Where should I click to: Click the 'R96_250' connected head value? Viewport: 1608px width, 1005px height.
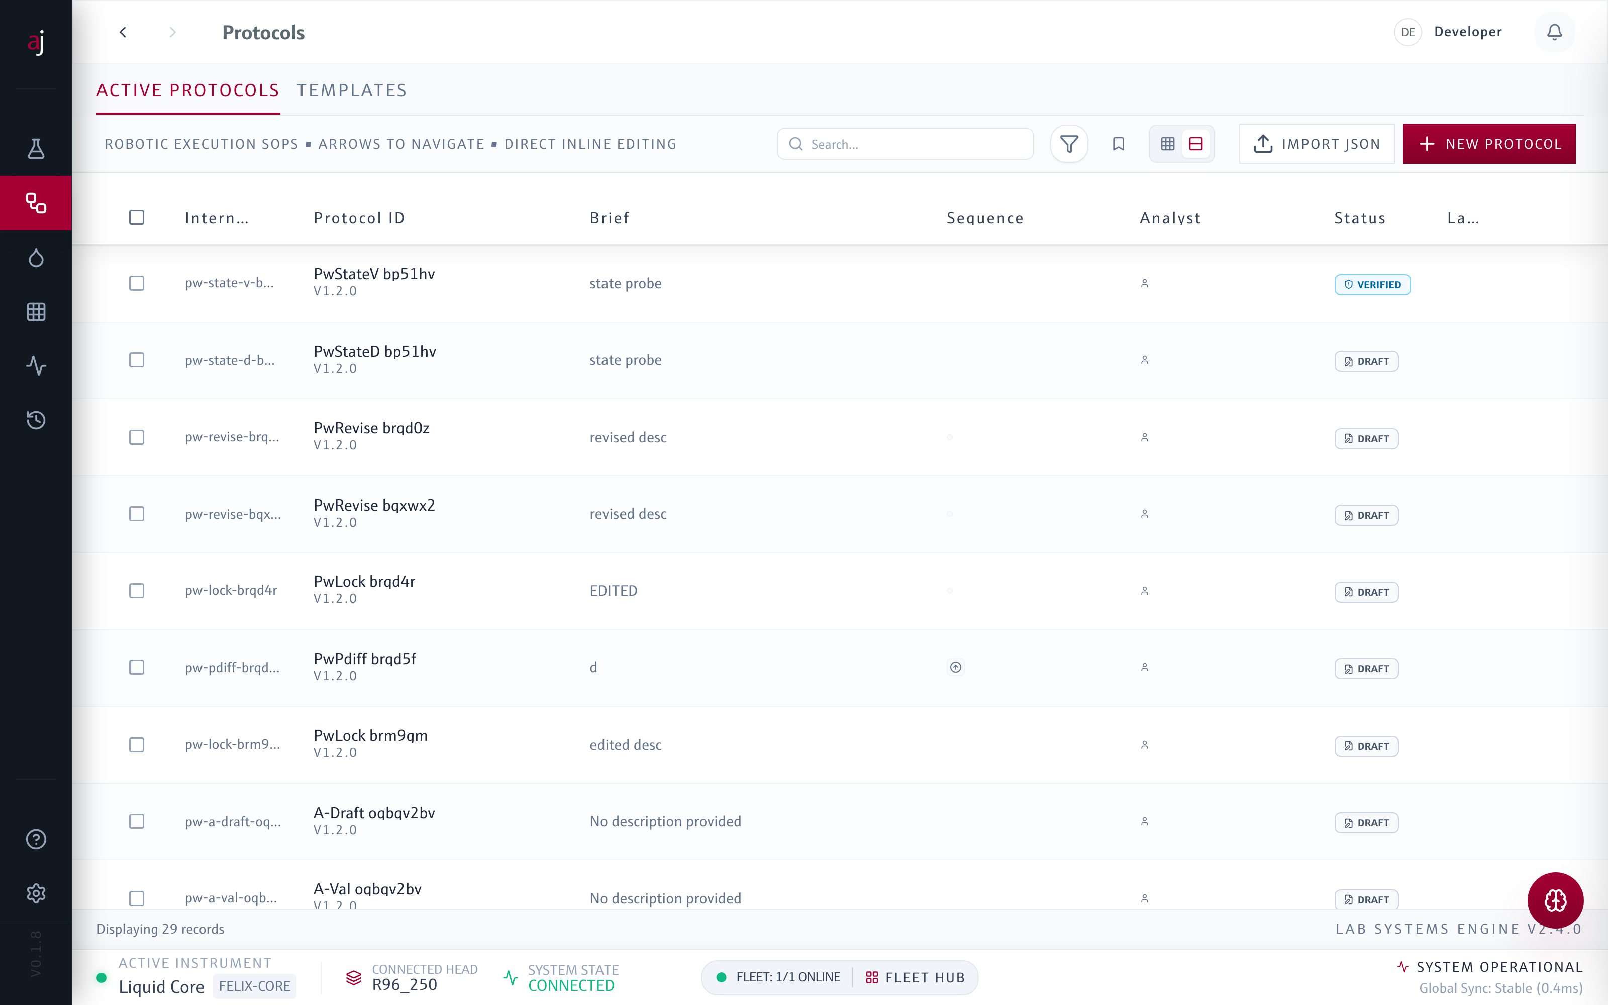[x=405, y=985]
